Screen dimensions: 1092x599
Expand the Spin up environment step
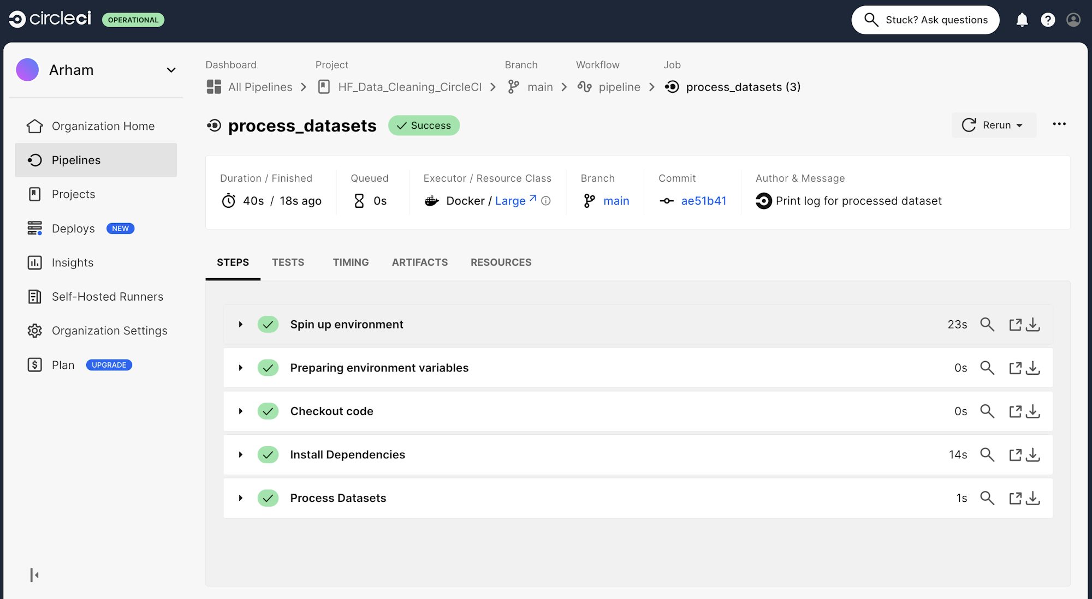point(240,324)
